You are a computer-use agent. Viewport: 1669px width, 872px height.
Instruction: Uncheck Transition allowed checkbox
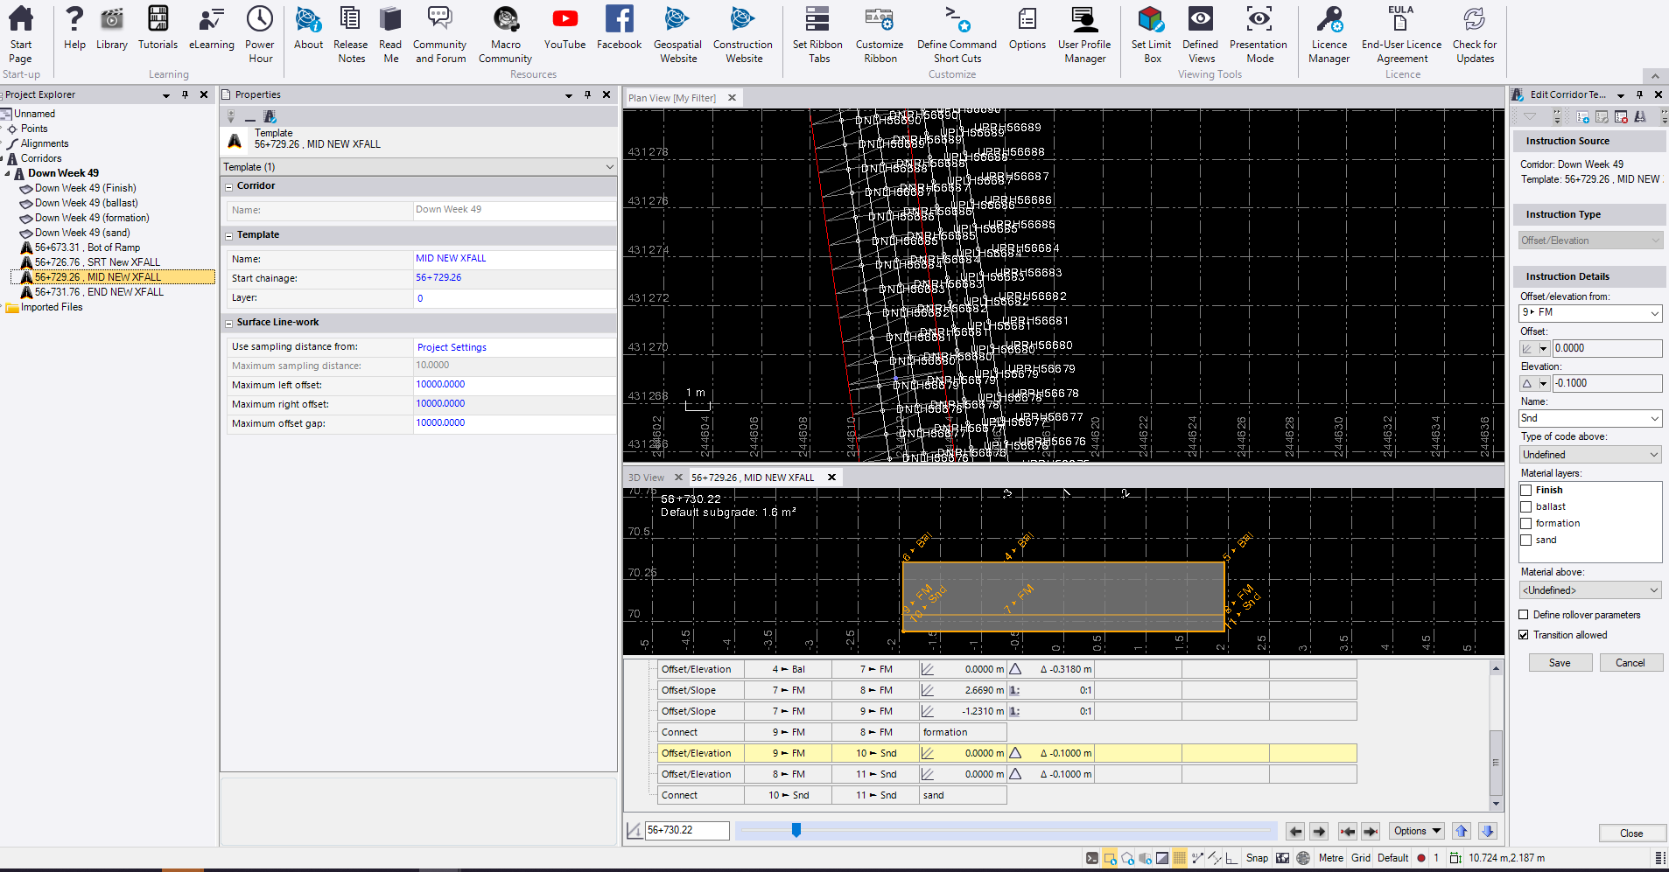click(x=1524, y=635)
